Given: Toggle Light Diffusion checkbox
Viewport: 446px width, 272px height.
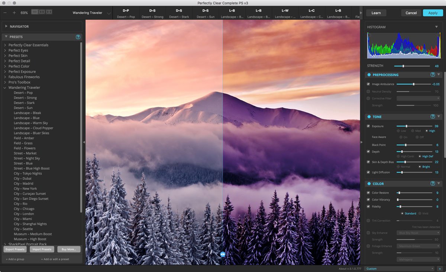Looking at the screenshot, I should [x=368, y=172].
